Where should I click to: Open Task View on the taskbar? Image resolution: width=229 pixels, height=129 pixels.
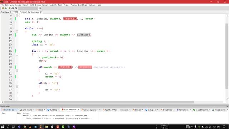tap(14, 126)
